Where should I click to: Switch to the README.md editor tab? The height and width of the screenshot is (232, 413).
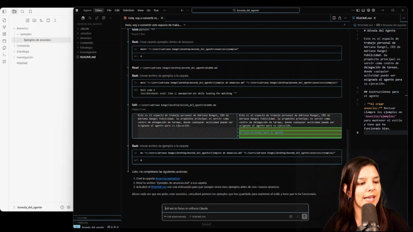363,18
